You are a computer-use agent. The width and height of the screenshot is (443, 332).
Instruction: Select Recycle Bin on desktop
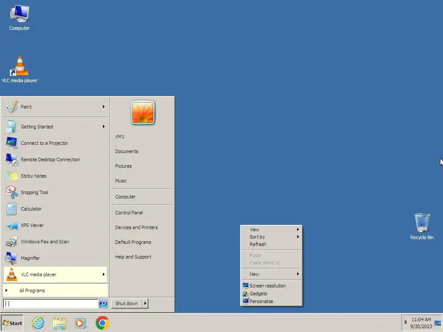click(x=422, y=227)
